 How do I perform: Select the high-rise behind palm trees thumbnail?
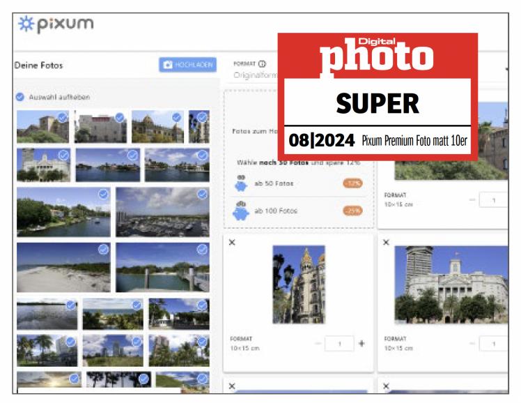click(179, 351)
